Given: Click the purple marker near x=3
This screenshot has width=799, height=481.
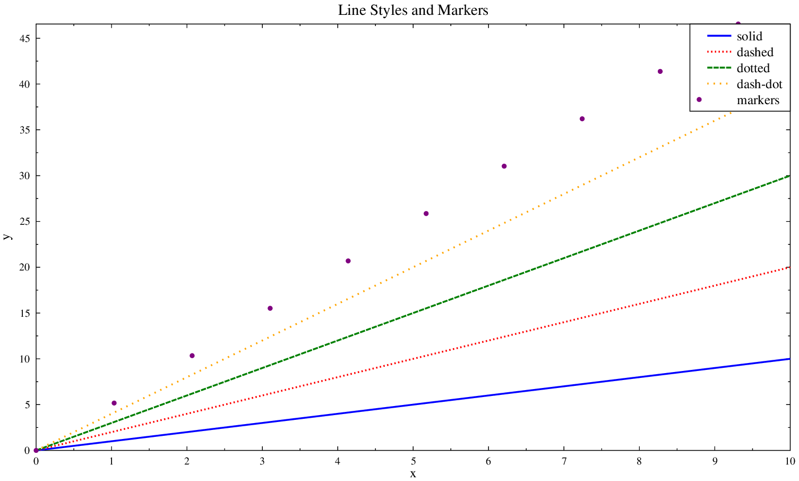Looking at the screenshot, I should coord(270,308).
